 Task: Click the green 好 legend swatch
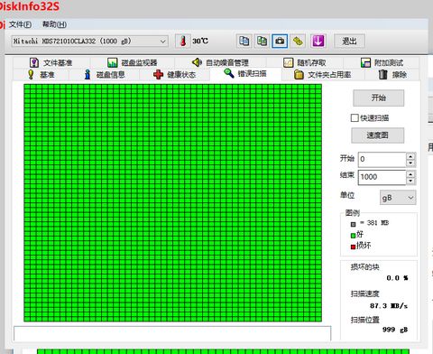point(353,236)
